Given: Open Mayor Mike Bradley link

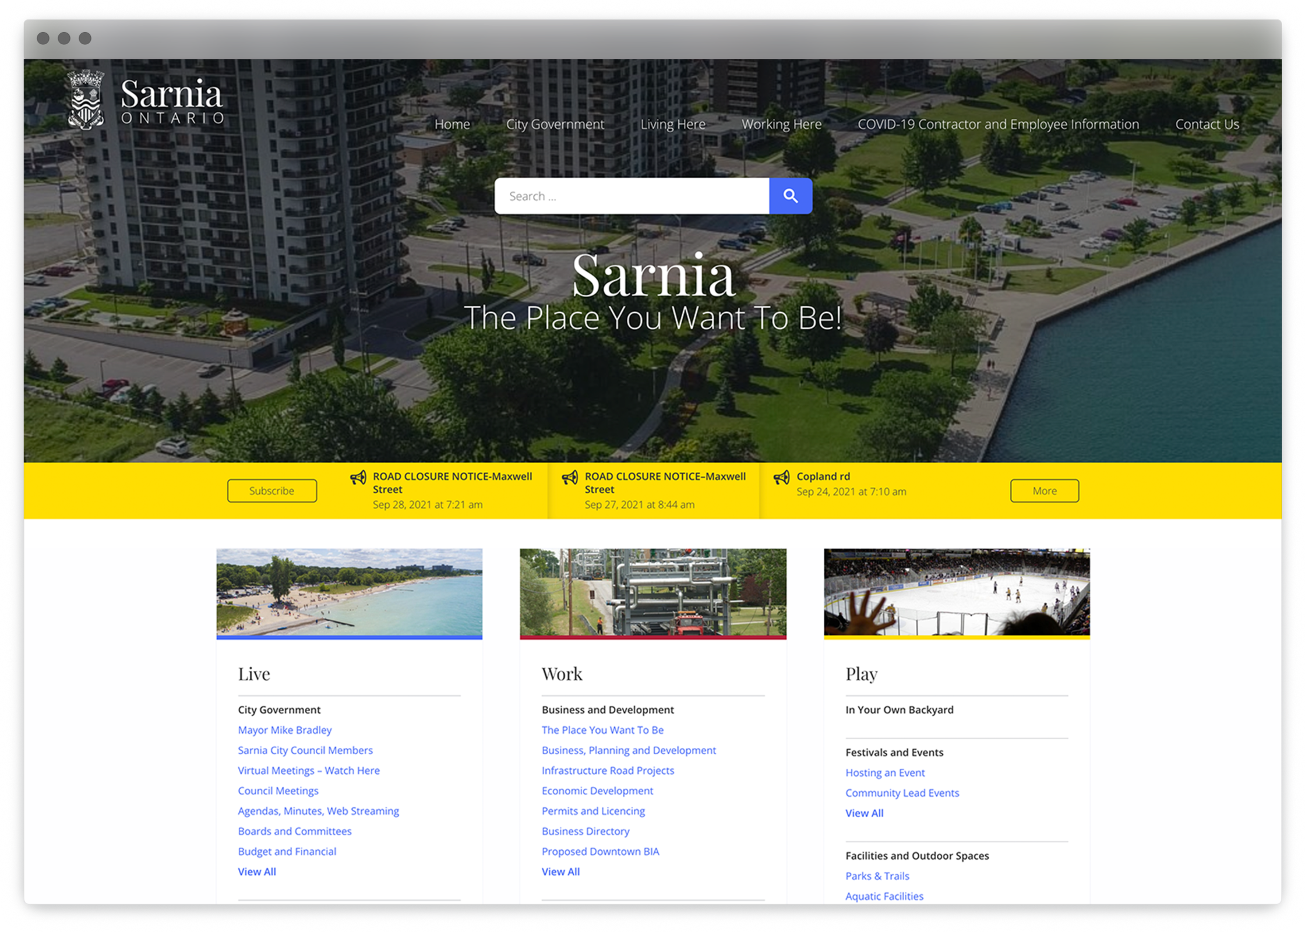Looking at the screenshot, I should pos(284,730).
